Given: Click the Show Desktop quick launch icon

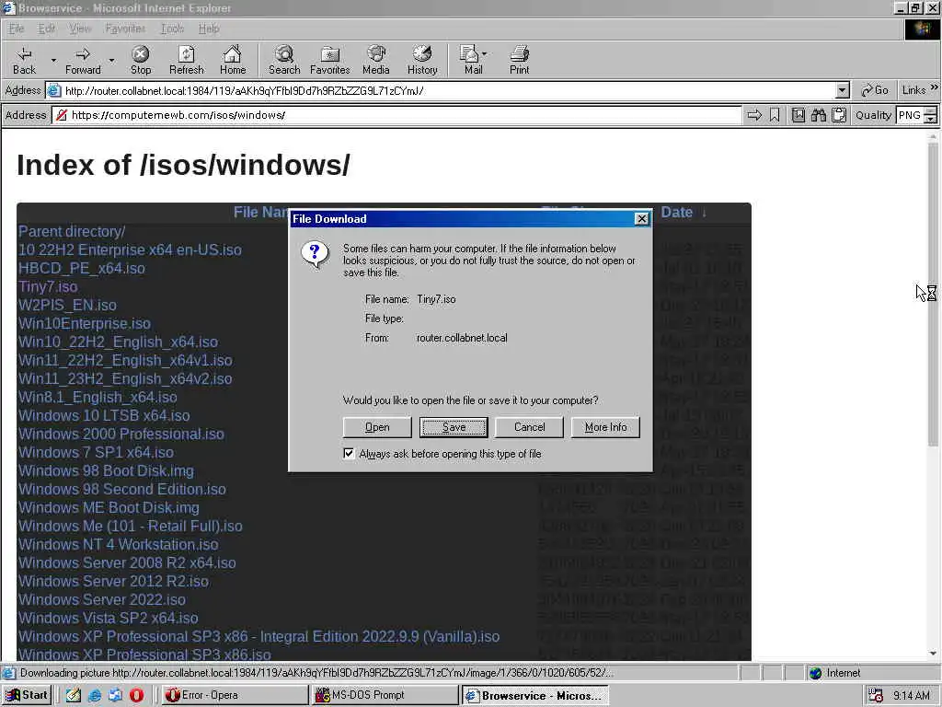Looking at the screenshot, I should point(74,696).
